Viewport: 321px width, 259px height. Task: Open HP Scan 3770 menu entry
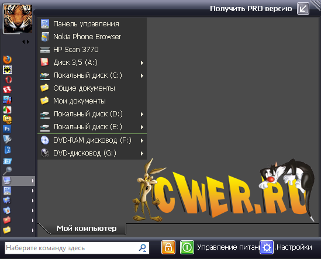pos(92,50)
